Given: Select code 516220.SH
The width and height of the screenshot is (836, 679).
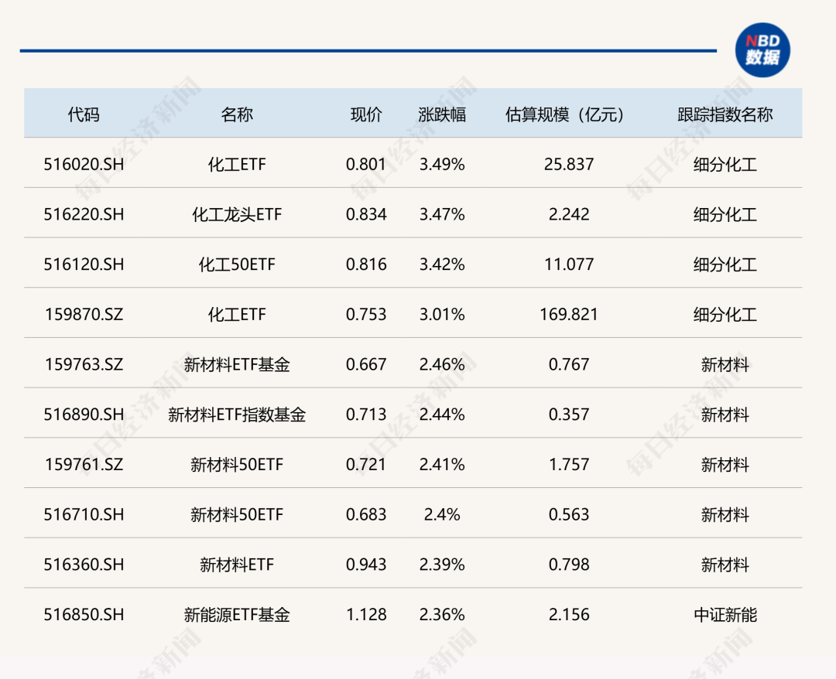Looking at the screenshot, I should click(x=83, y=214).
